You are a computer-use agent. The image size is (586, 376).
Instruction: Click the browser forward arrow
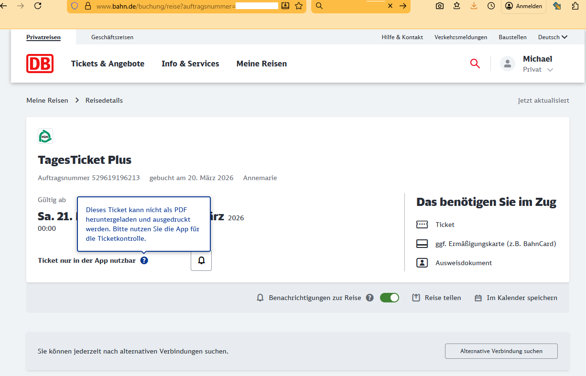pyautogui.click(x=20, y=6)
